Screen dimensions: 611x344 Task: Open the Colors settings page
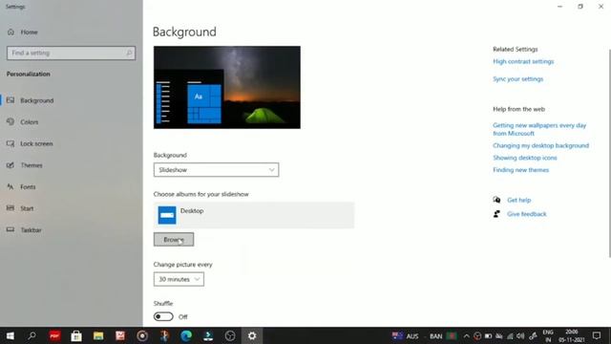tap(30, 122)
